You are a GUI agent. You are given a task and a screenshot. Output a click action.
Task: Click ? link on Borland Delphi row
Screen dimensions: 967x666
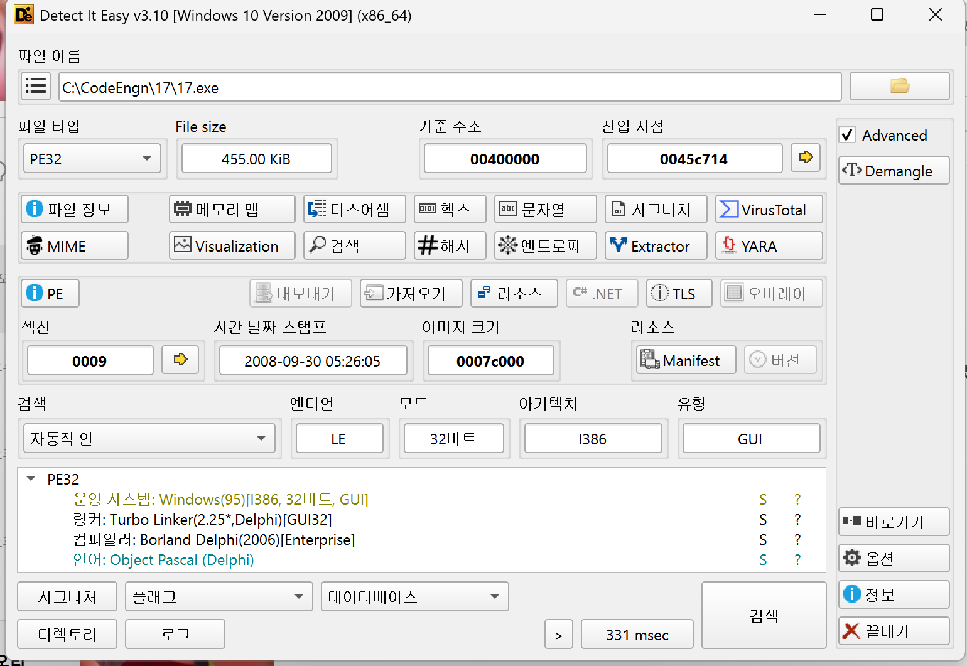click(x=797, y=539)
